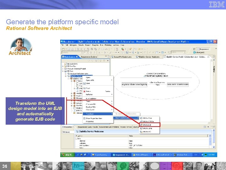Open the zoom percentage dropdown
This screenshot has width=226, height=170.
pyautogui.click(x=185, y=52)
